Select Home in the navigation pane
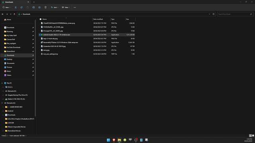The height and width of the screenshot is (143, 255). click(8, 19)
